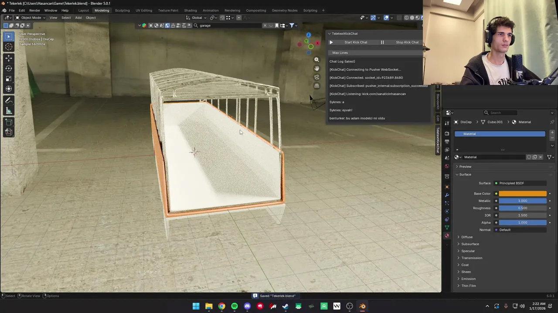Viewport: 558px width, 313px height.
Task: Click the Metallic 1.000 slider
Action: click(x=523, y=201)
